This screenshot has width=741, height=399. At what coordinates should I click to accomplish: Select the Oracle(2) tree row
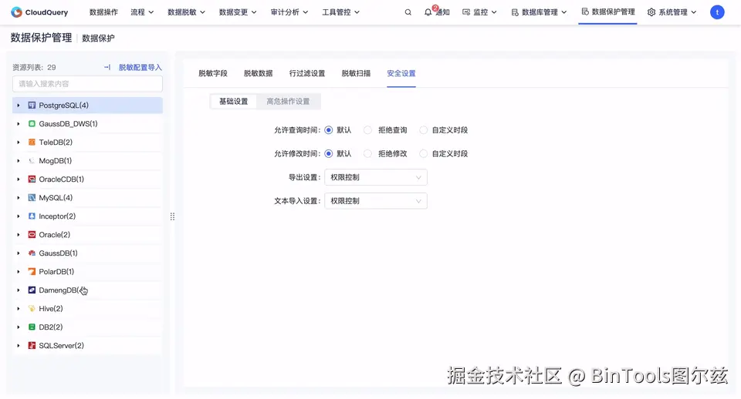click(x=87, y=234)
